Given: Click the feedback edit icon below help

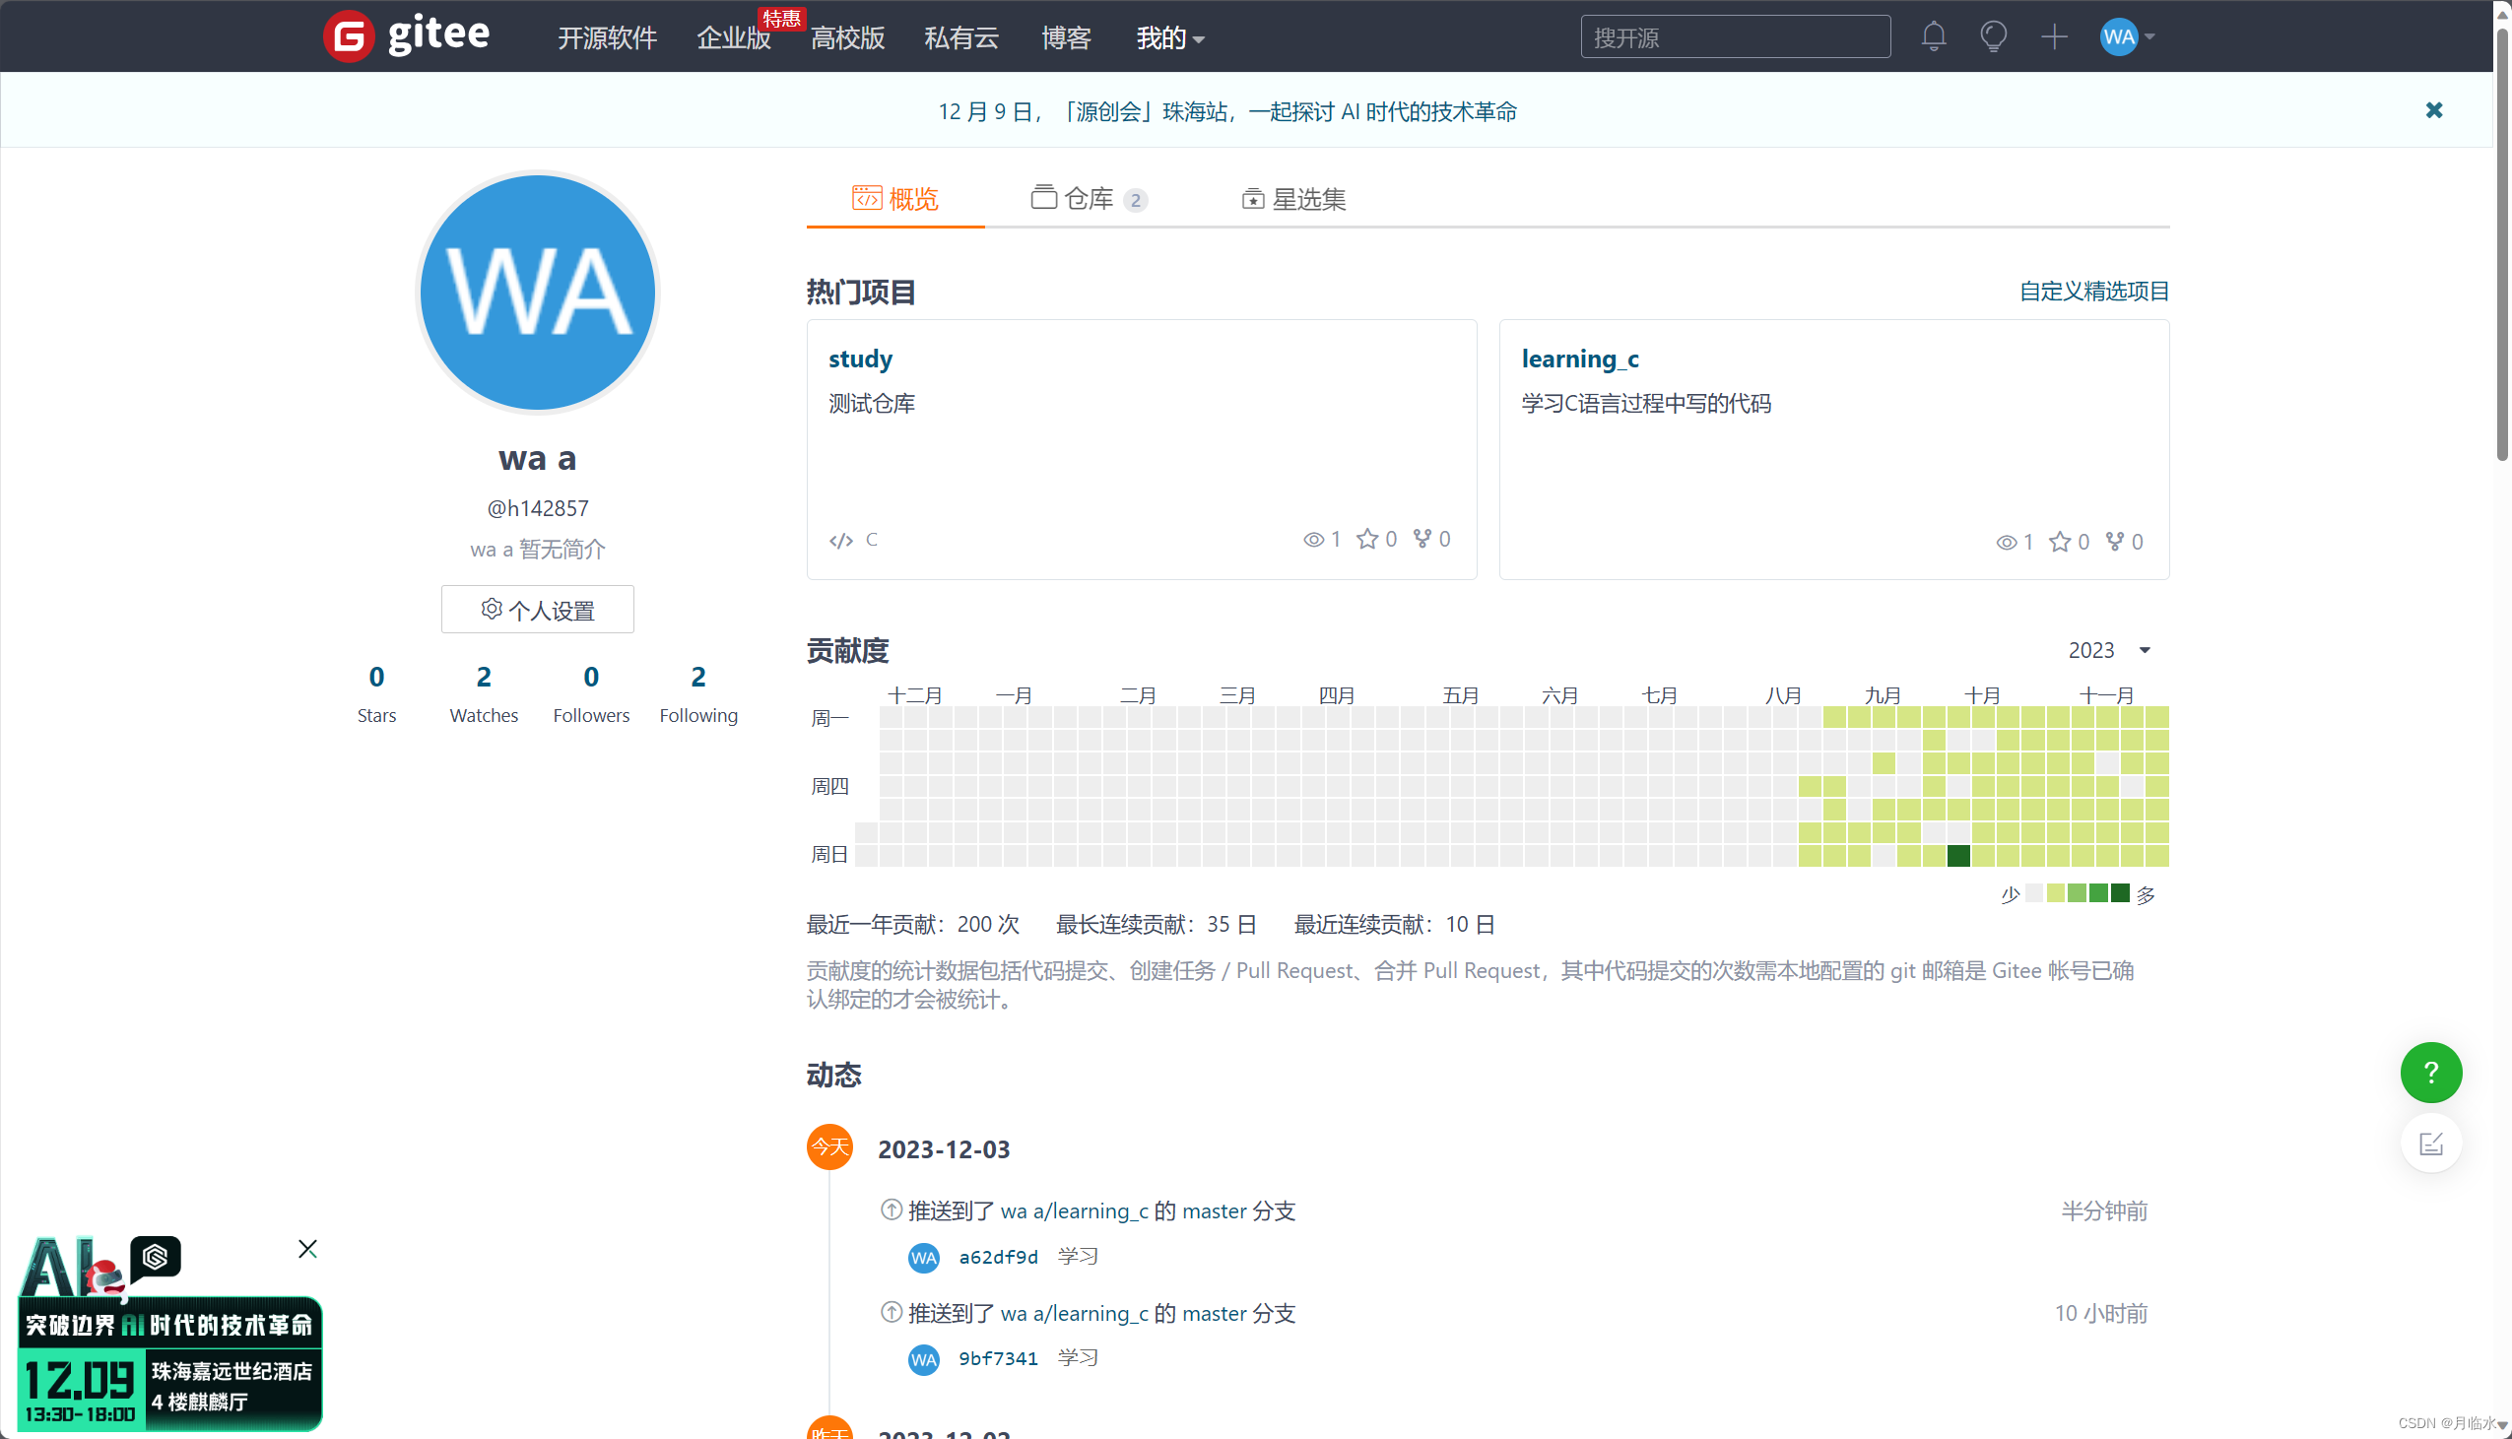Looking at the screenshot, I should tap(2430, 1144).
